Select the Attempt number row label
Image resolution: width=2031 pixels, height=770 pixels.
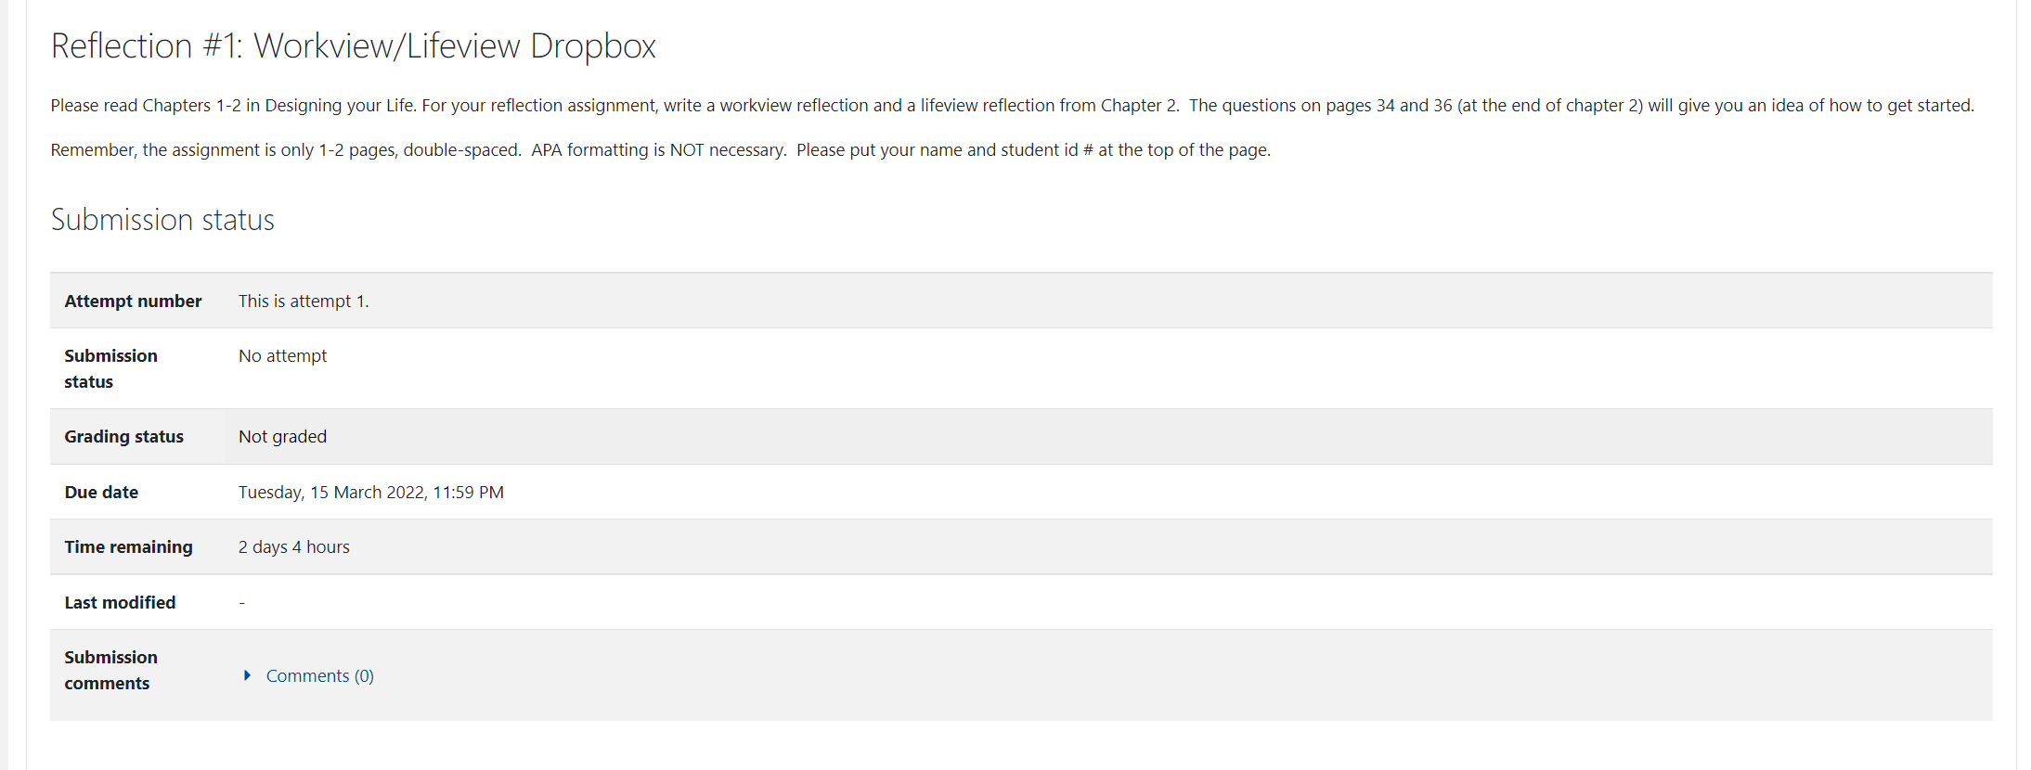click(133, 301)
